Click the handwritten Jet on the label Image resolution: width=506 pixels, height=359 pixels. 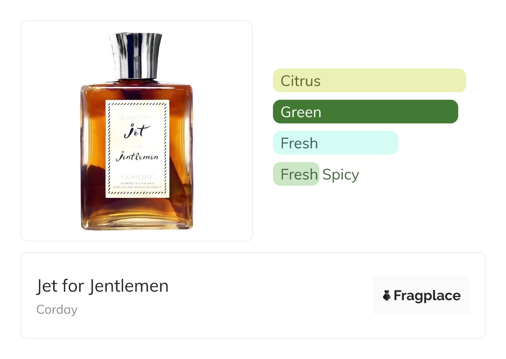136,132
